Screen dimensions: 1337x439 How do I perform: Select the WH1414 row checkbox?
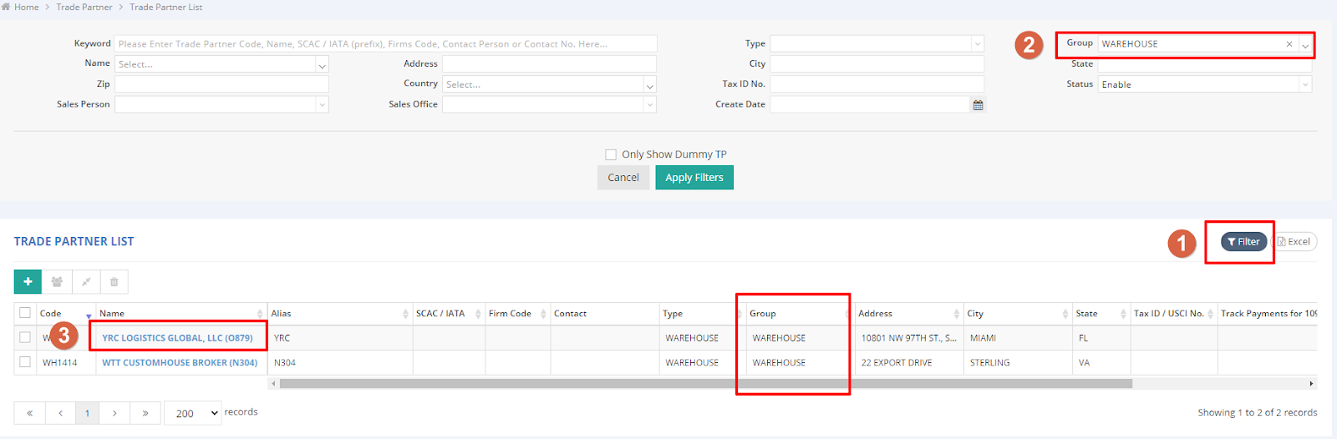tap(25, 362)
